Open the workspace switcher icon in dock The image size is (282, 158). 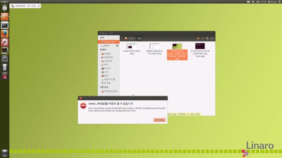coord(5,59)
